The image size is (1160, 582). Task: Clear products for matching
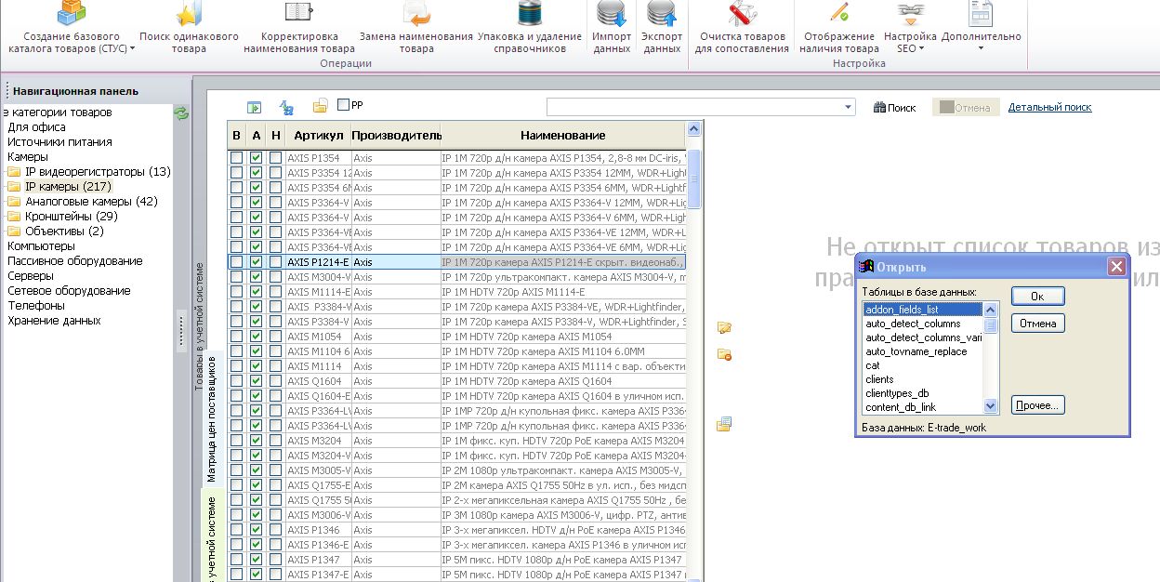point(742,28)
